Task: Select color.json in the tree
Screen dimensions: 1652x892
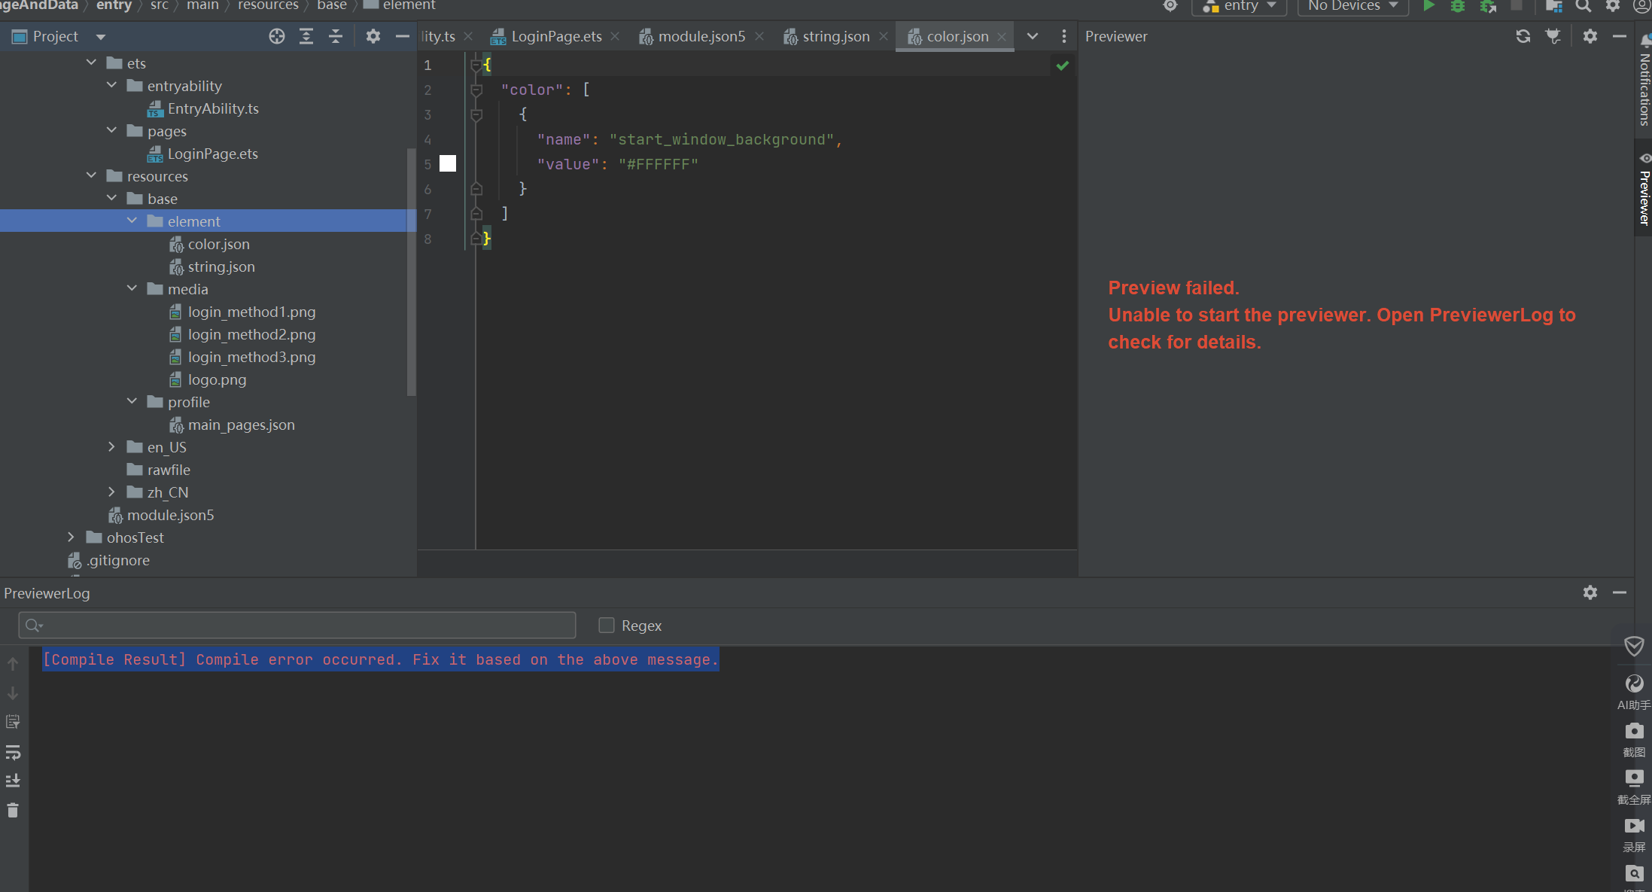Action: coord(218,244)
